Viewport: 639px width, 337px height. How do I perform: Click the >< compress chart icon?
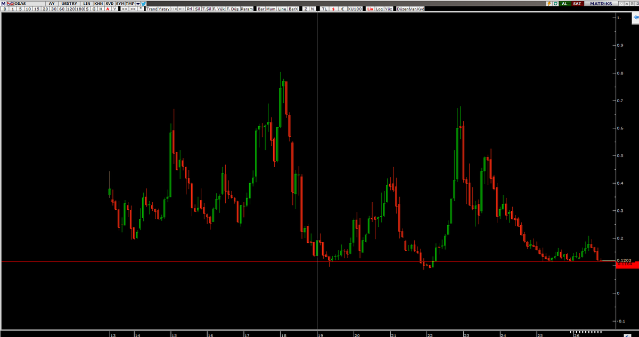pyautogui.click(x=124, y=9)
